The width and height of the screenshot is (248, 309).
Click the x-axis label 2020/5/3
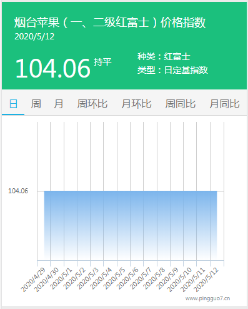(88, 278)
